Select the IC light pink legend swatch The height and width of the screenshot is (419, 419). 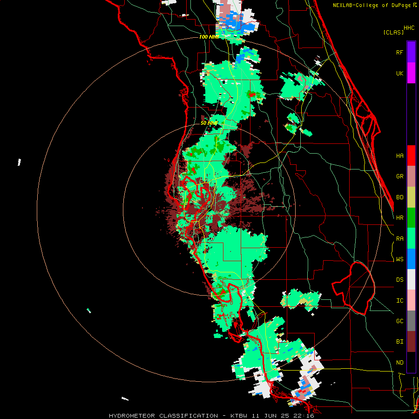411,300
